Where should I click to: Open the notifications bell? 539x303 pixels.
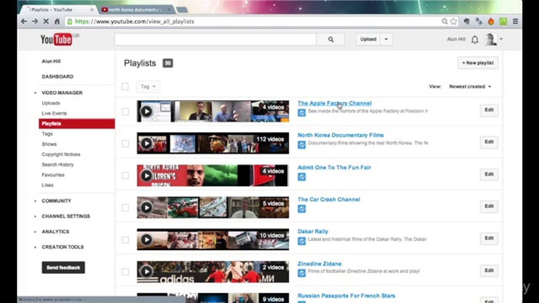(x=475, y=40)
